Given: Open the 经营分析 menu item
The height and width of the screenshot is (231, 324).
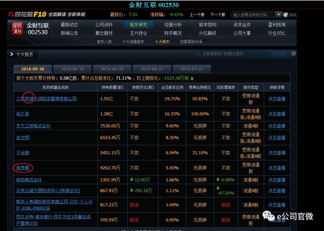Looking at the screenshot, I should point(173,25).
